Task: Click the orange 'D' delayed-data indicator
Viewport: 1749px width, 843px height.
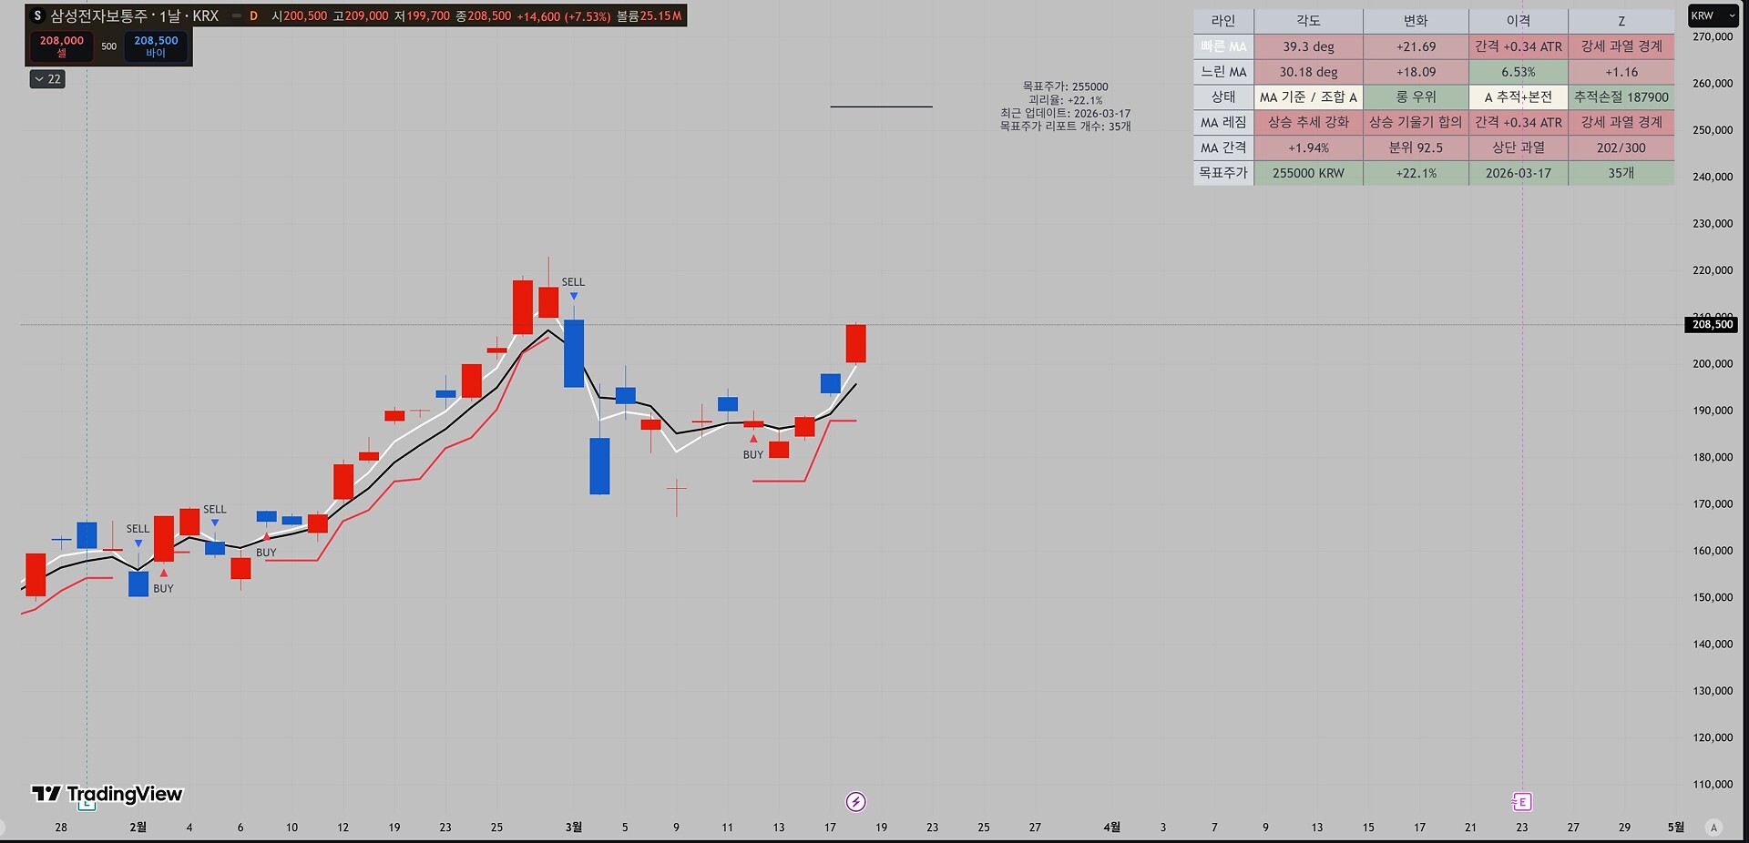Action: (x=253, y=16)
